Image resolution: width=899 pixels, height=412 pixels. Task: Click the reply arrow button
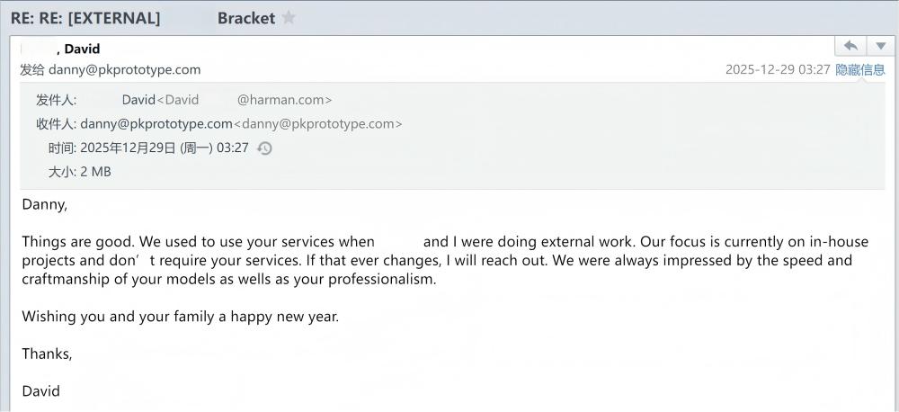tap(850, 46)
